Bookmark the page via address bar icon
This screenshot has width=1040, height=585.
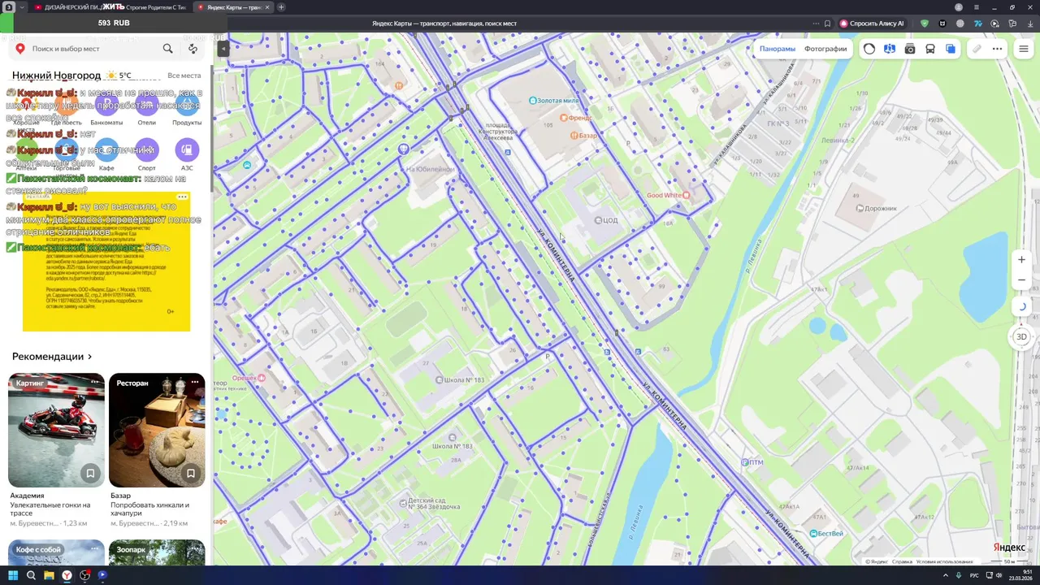pyautogui.click(x=827, y=24)
